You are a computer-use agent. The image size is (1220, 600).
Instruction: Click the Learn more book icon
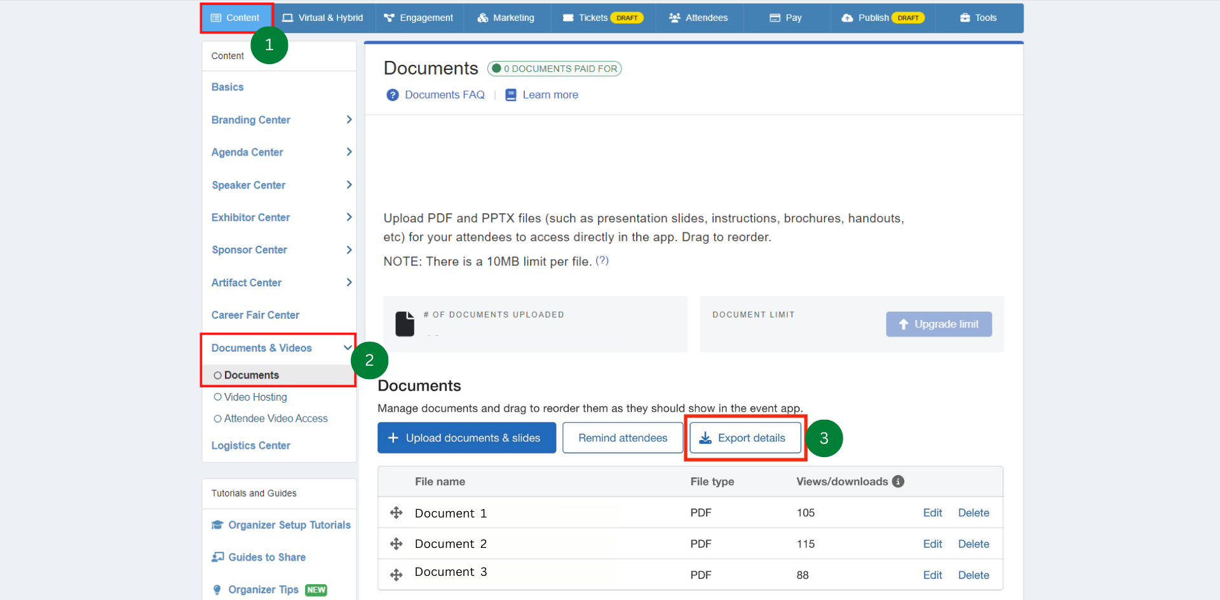tap(511, 95)
